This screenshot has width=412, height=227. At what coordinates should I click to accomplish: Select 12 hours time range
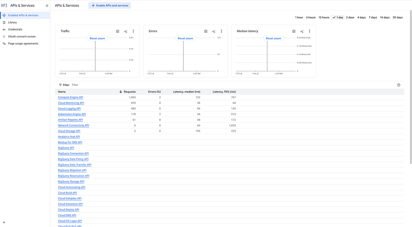(324, 17)
